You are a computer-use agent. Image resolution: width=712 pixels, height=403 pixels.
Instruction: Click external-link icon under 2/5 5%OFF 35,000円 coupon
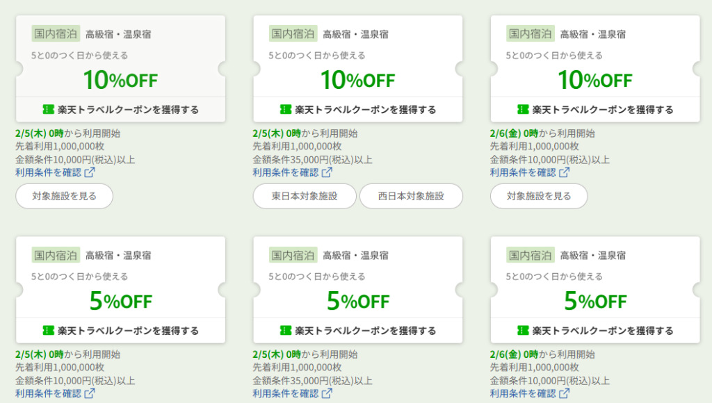coord(327,394)
